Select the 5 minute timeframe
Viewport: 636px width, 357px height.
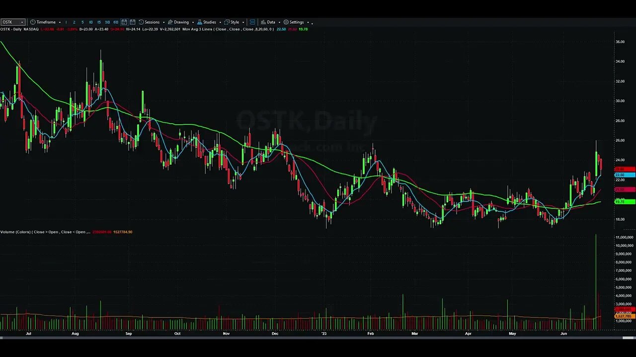tap(82, 22)
